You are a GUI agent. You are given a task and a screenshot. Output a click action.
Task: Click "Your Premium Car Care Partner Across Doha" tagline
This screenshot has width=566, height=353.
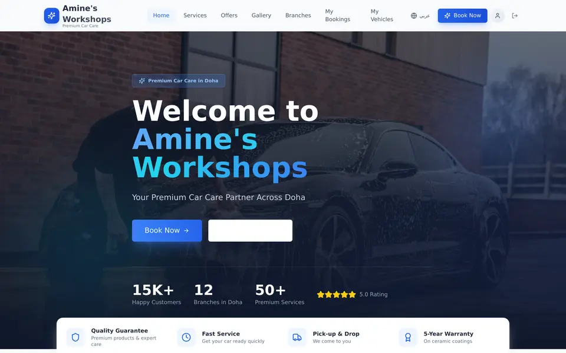click(x=219, y=198)
